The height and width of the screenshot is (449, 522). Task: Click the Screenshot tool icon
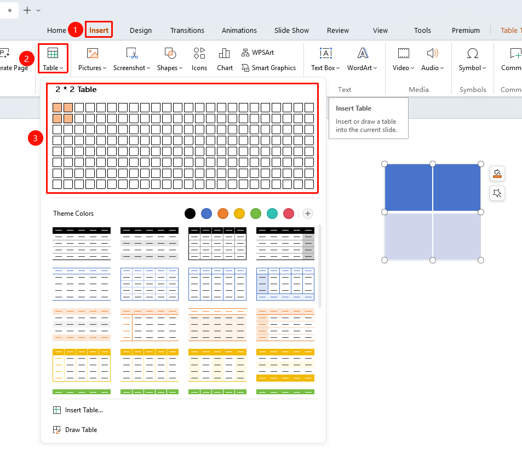(x=132, y=53)
